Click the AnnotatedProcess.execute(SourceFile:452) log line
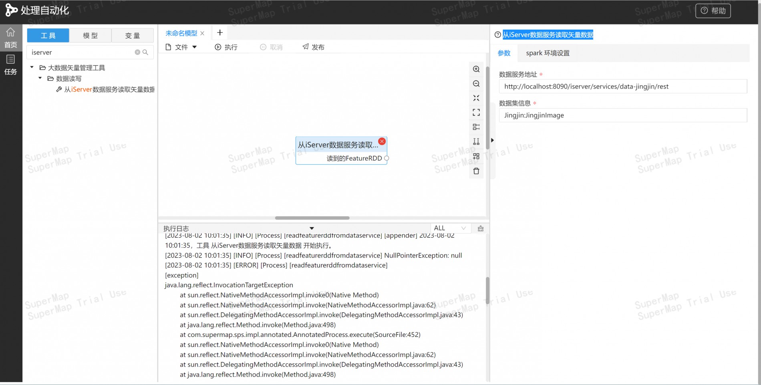This screenshot has height=385, width=761. tap(300, 335)
